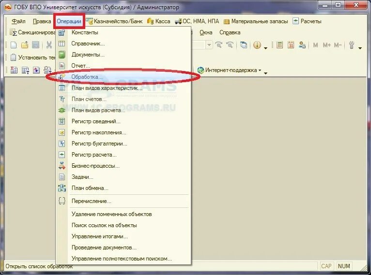The width and height of the screenshot is (371, 275).
Task: Click the M memory button
Action: 315,45
